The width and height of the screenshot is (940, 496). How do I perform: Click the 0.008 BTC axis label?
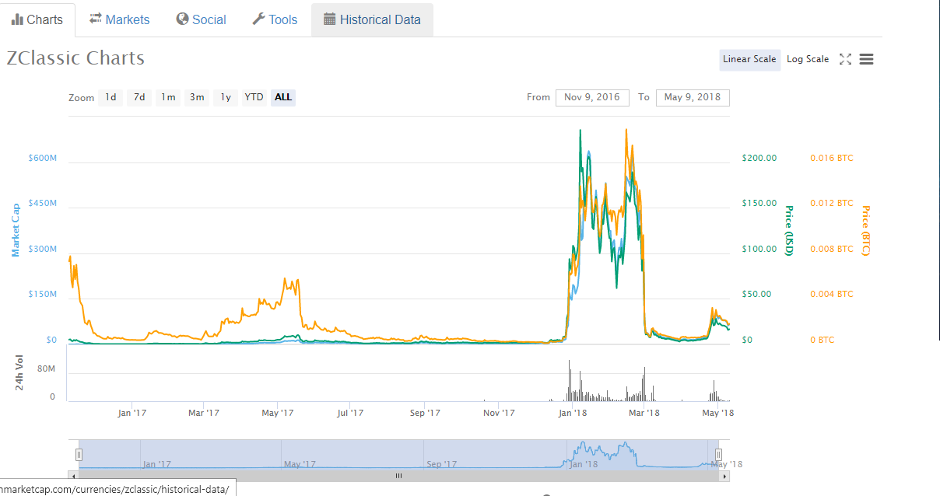(832, 249)
